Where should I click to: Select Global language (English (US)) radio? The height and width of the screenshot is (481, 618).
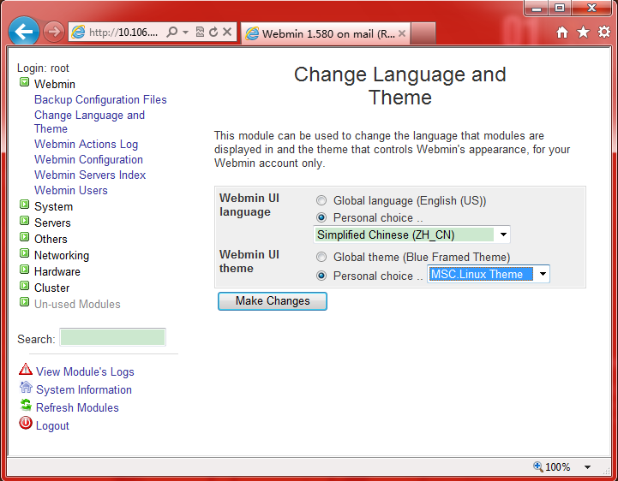(321, 201)
